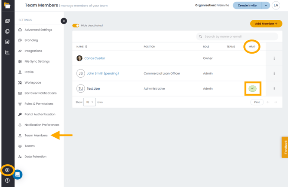The image size is (288, 187).
Task: Click the Add Member button
Action: click(266, 24)
